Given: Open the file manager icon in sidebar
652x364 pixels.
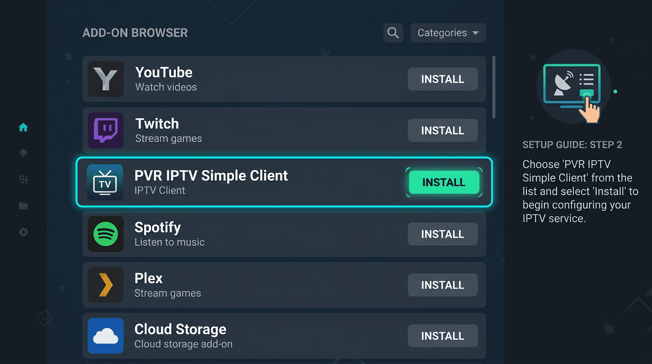Looking at the screenshot, I should [x=22, y=206].
